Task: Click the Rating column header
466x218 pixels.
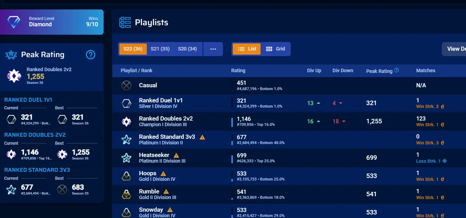Action: click(x=238, y=70)
